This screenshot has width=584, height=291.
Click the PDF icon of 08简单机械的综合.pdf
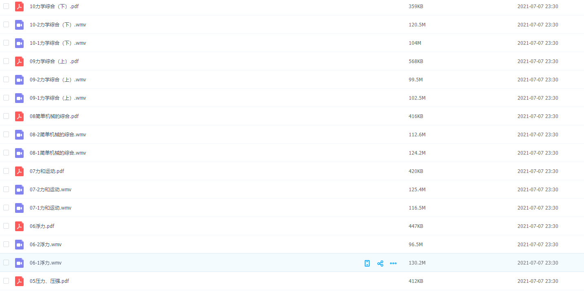click(19, 116)
